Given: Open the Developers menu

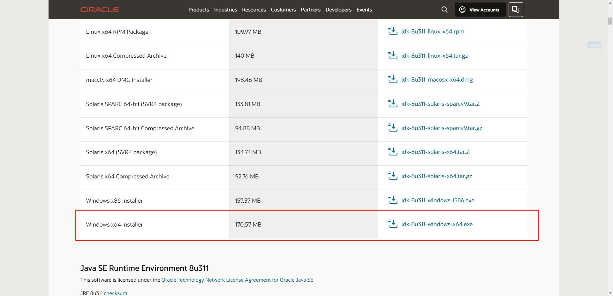Looking at the screenshot, I should (338, 10).
